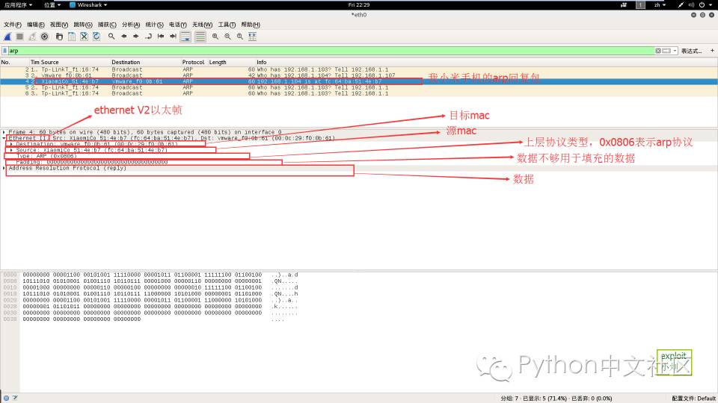
Task: Open the display filter bookmarks
Action: 4,51
